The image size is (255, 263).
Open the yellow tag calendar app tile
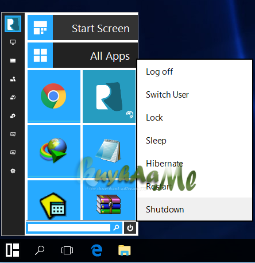(54, 200)
